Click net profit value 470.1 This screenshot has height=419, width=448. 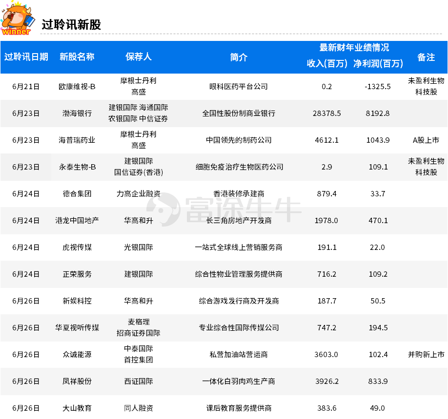tap(378, 221)
